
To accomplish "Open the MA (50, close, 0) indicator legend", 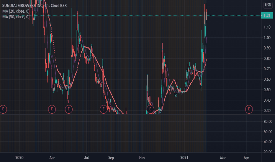I will click(x=16, y=17).
